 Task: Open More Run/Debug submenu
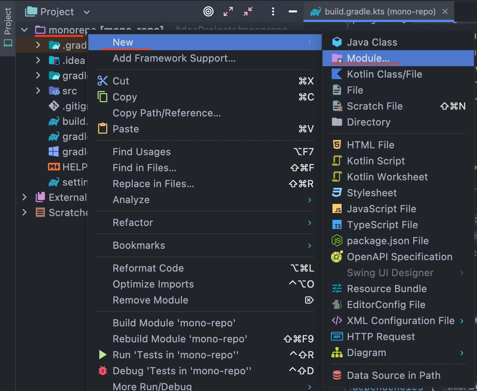click(x=205, y=386)
